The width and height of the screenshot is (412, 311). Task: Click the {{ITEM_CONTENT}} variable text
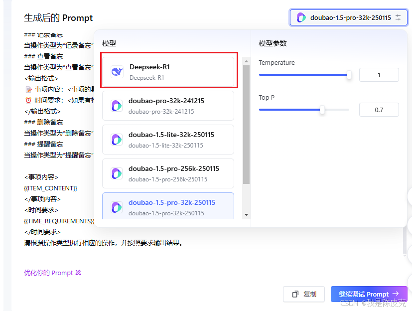(50, 188)
